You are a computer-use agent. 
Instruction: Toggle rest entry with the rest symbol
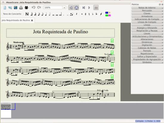pyautogui.click(x=77, y=14)
